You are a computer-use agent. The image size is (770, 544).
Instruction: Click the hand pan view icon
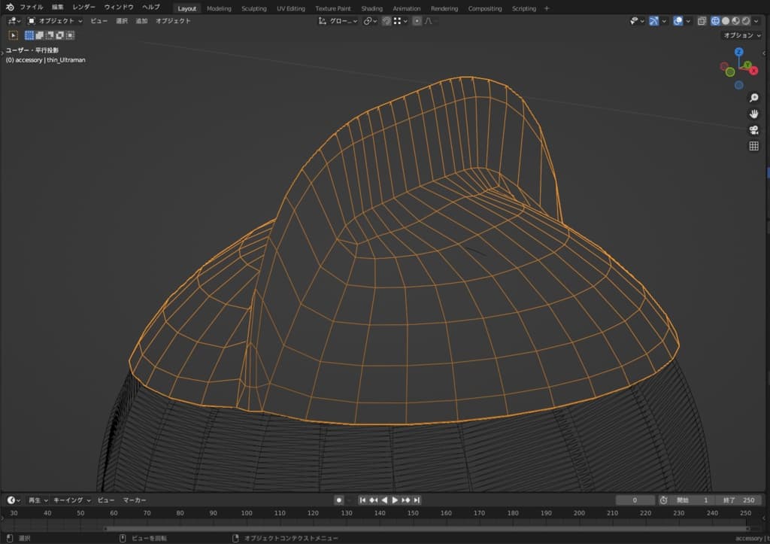pyautogui.click(x=753, y=114)
